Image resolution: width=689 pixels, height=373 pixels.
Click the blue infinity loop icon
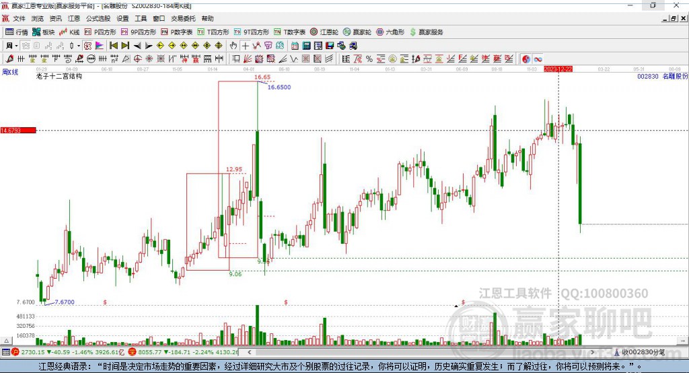click(x=538, y=59)
